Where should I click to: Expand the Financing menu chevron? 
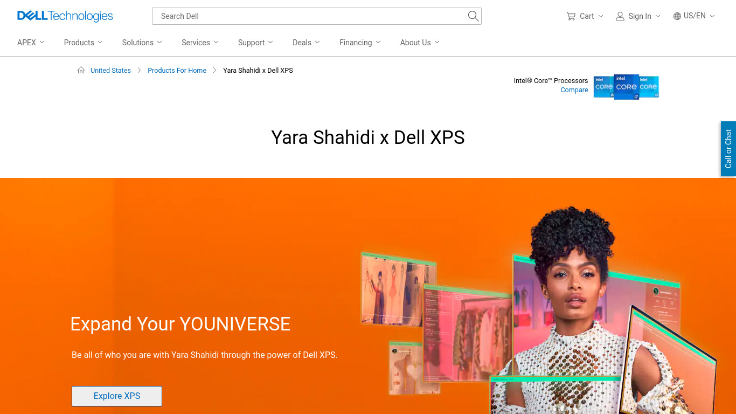[x=378, y=42]
